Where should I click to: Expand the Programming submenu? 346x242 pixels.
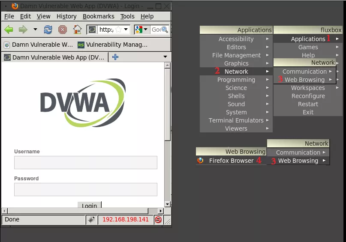pos(236,80)
